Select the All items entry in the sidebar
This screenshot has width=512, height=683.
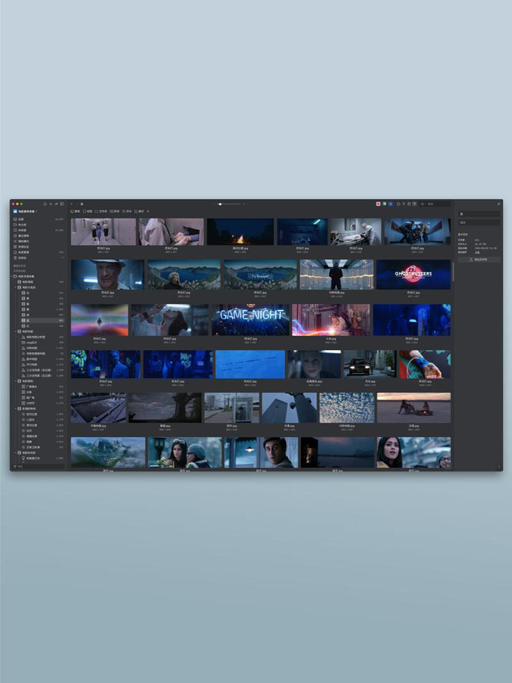coord(38,219)
